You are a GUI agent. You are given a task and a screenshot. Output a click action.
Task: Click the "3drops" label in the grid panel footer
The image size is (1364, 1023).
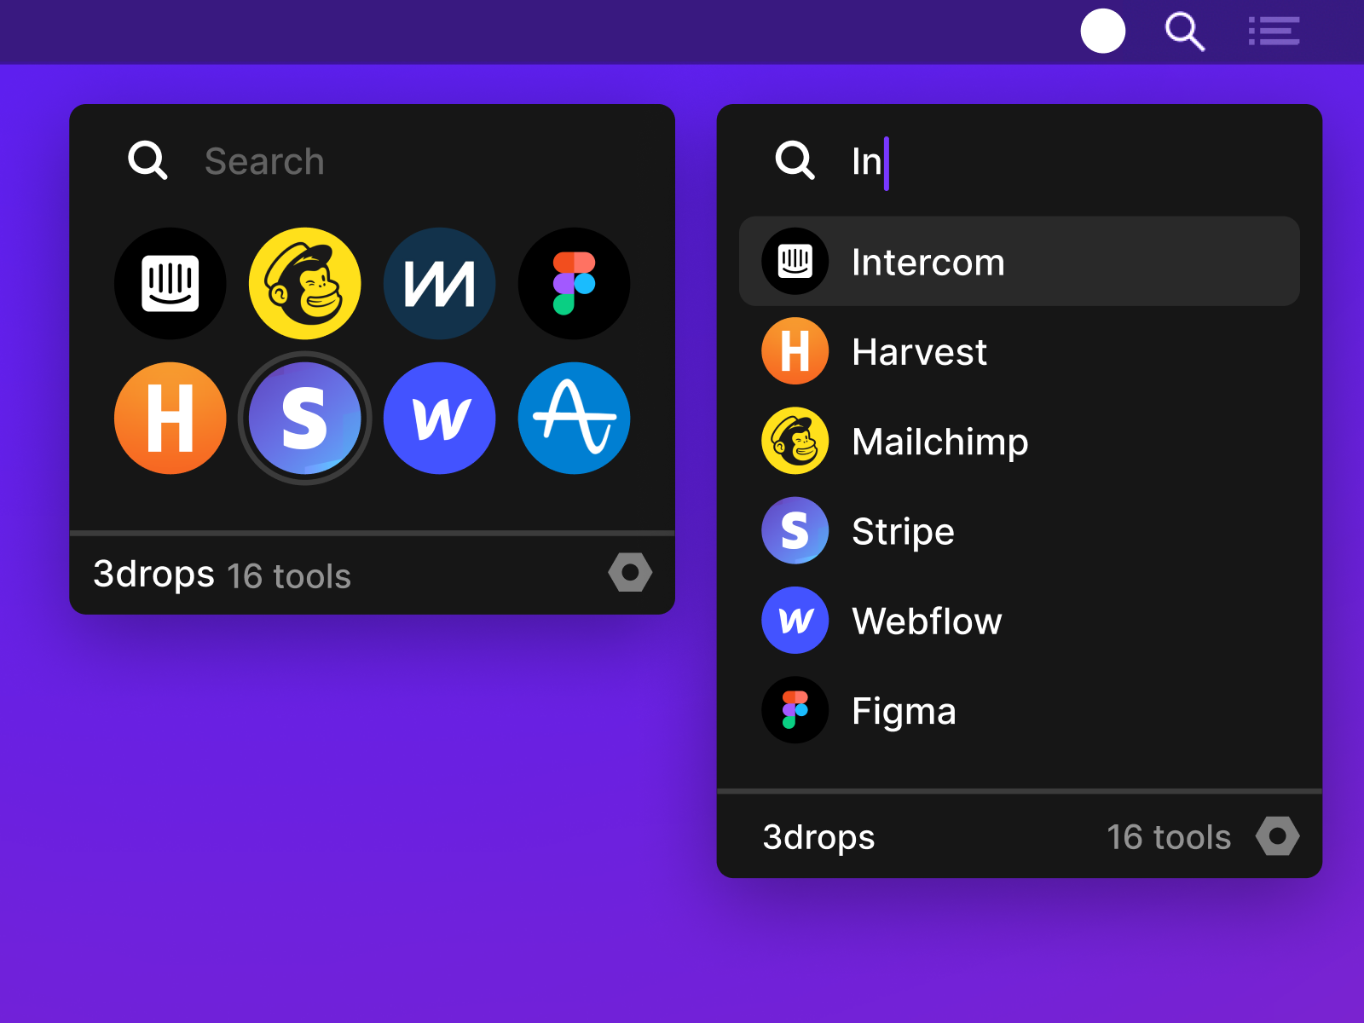tap(154, 575)
